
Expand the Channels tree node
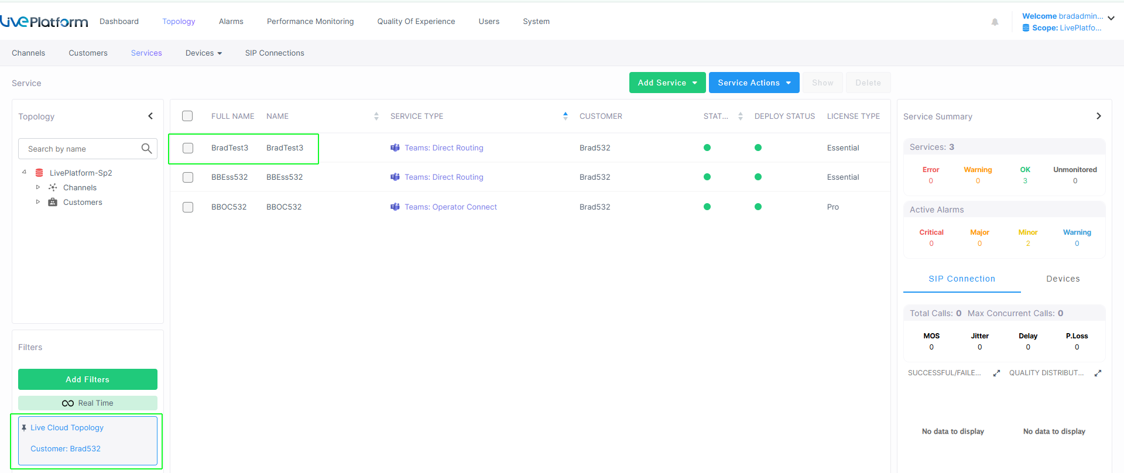[38, 187]
